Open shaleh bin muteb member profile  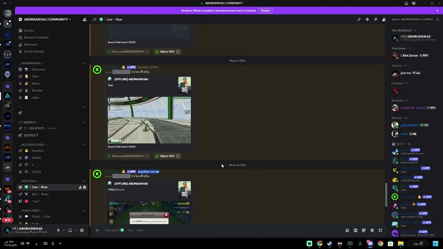pos(414,108)
